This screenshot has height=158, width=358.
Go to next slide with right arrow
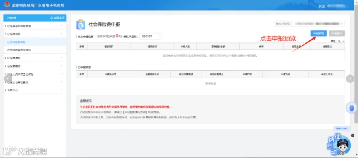click(350, 78)
